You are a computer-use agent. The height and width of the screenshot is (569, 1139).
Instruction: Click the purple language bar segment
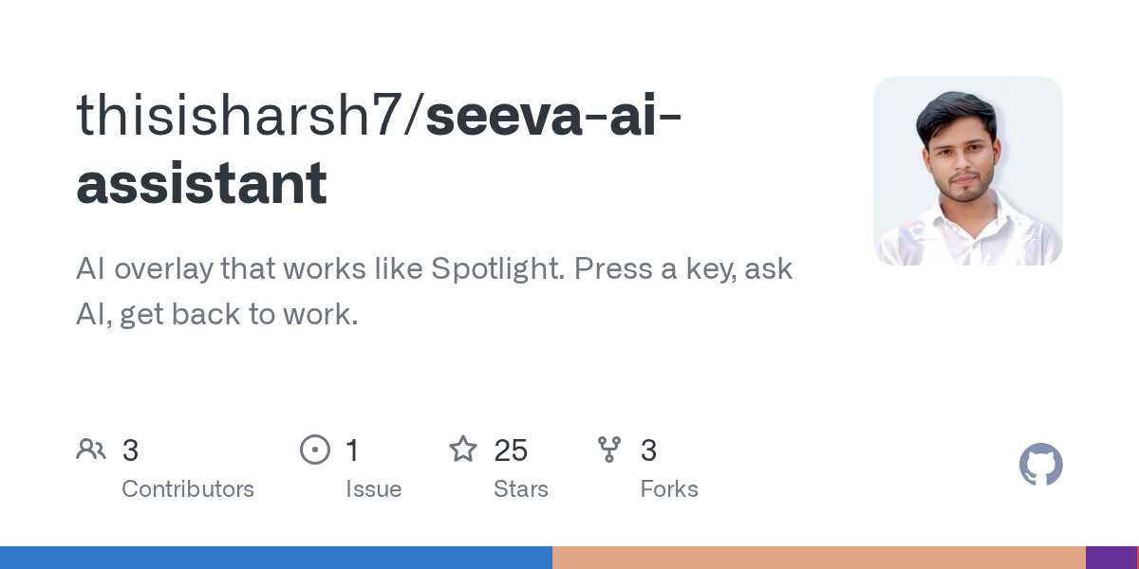pos(1111,558)
